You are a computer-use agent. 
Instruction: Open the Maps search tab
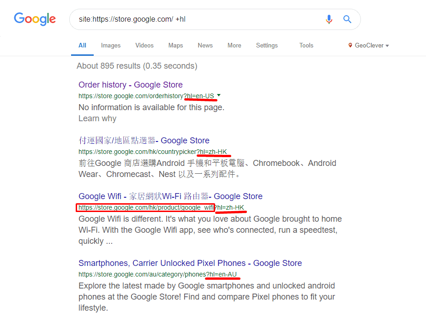point(175,45)
